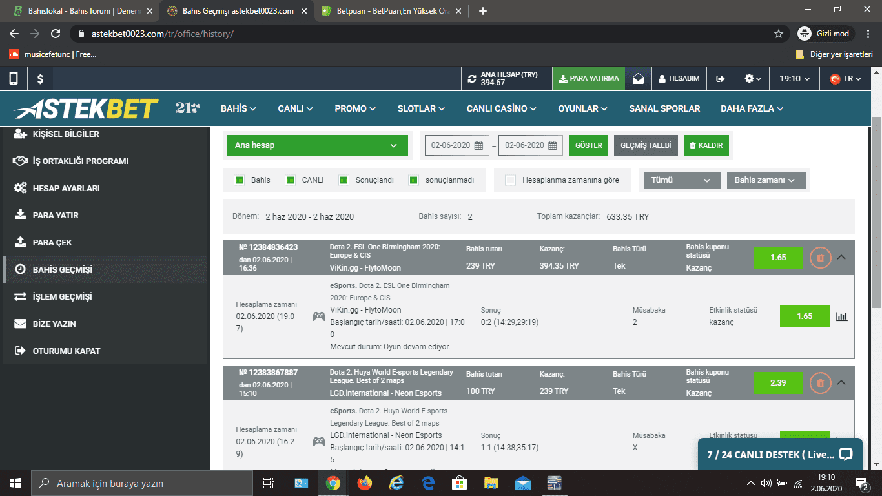Click the gamepad icon for LGD.international match
The width and height of the screenshot is (882, 496).
319,442
